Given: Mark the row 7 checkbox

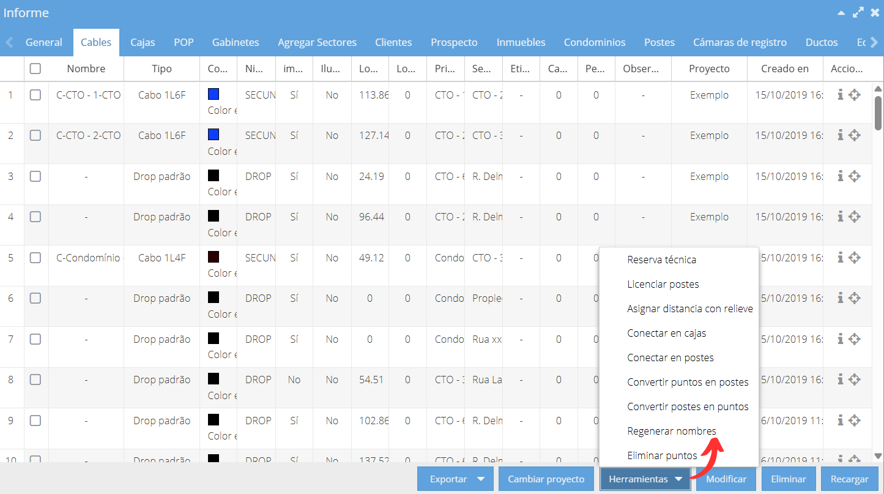Looking at the screenshot, I should click(35, 339).
